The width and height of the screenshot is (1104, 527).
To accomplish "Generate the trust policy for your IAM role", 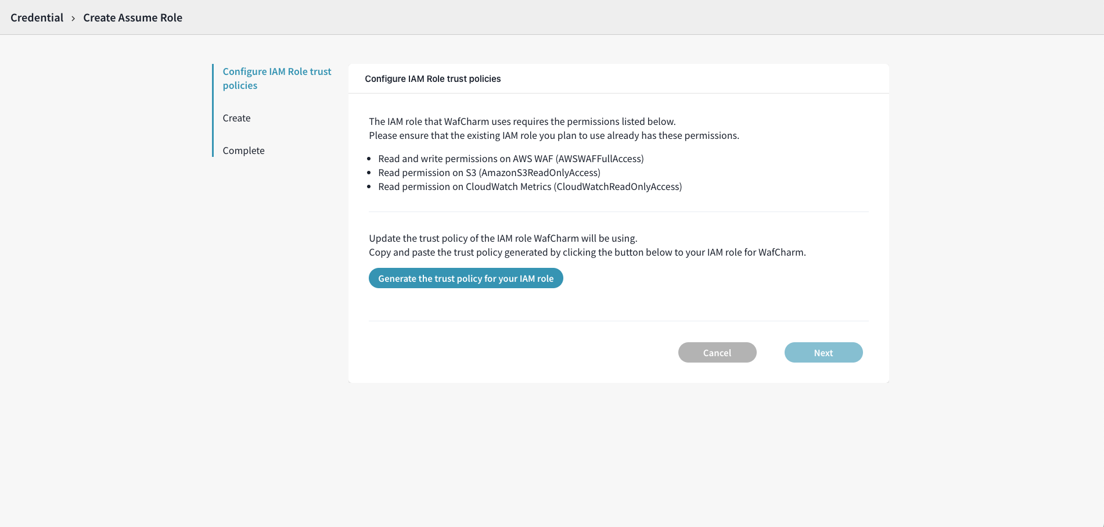I will point(466,278).
